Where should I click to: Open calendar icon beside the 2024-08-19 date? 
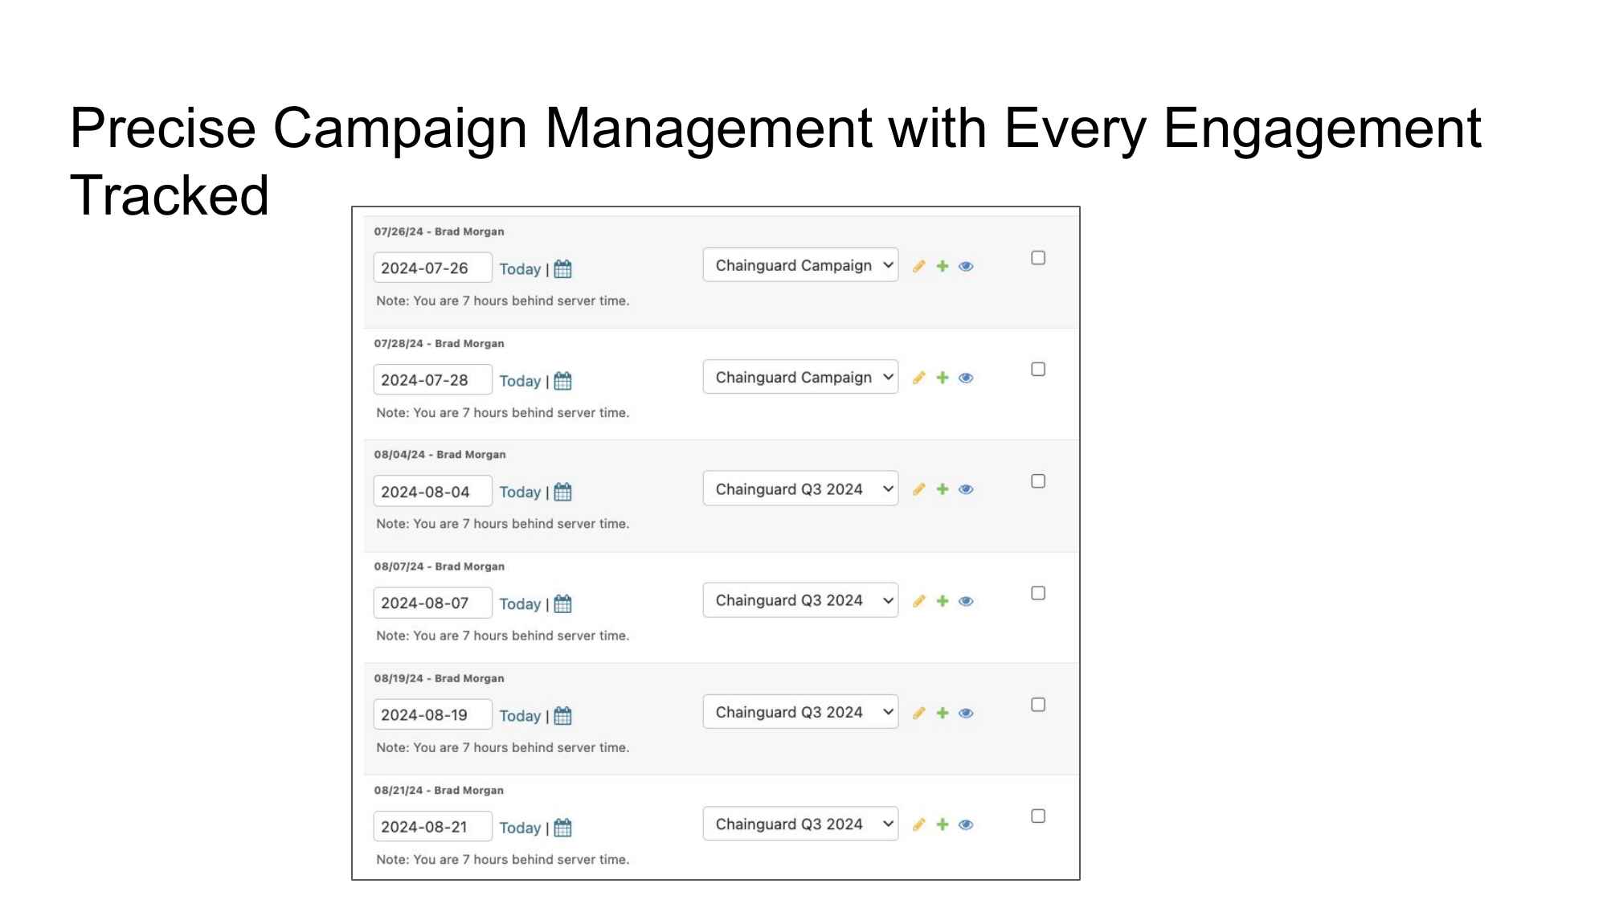tap(563, 716)
